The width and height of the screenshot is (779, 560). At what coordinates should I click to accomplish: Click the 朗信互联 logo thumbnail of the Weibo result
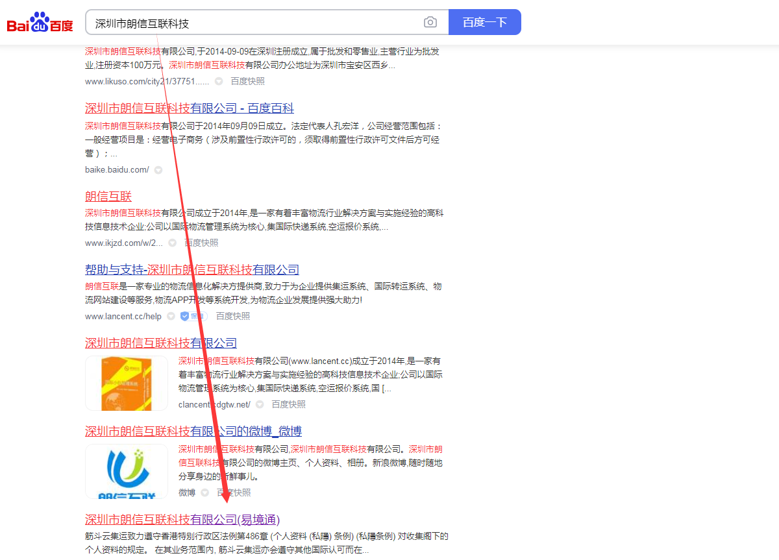127,471
